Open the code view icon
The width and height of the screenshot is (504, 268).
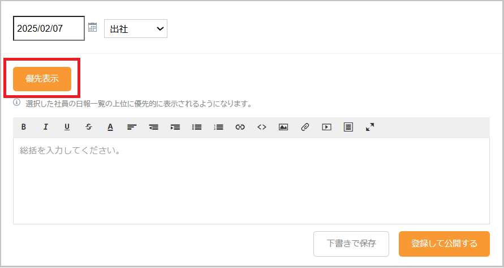click(262, 127)
